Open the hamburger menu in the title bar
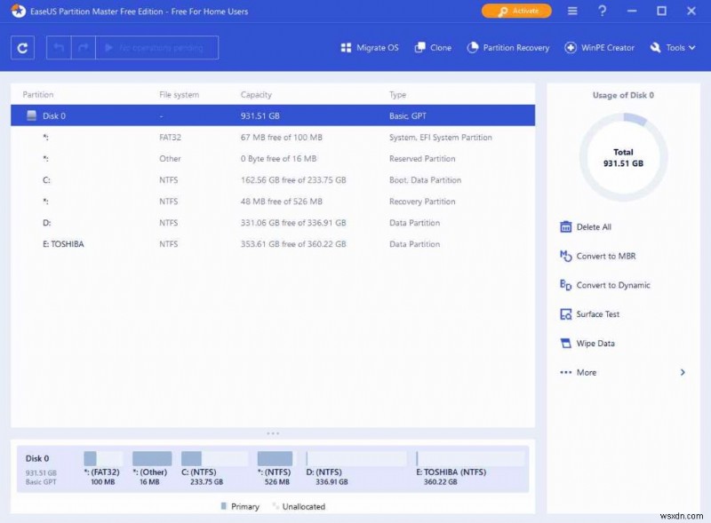 coord(572,12)
